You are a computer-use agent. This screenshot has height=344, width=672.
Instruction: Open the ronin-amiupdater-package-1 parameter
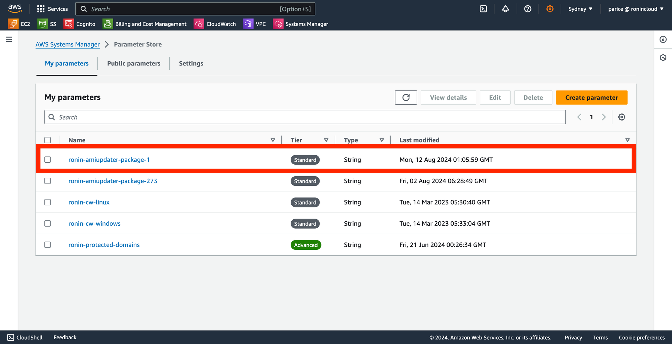(109, 160)
